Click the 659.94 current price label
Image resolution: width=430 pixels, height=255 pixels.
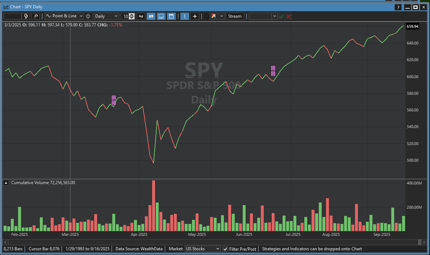point(413,26)
